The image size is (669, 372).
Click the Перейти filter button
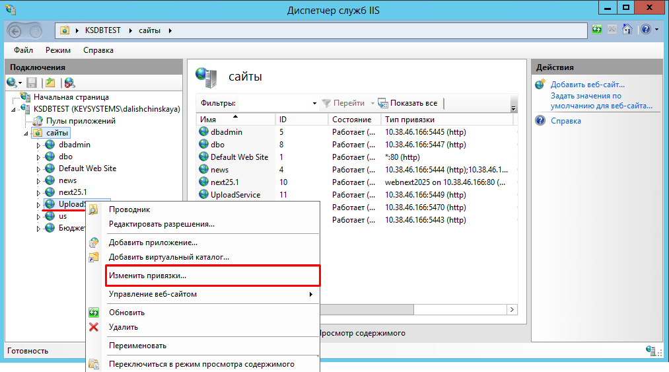click(343, 103)
